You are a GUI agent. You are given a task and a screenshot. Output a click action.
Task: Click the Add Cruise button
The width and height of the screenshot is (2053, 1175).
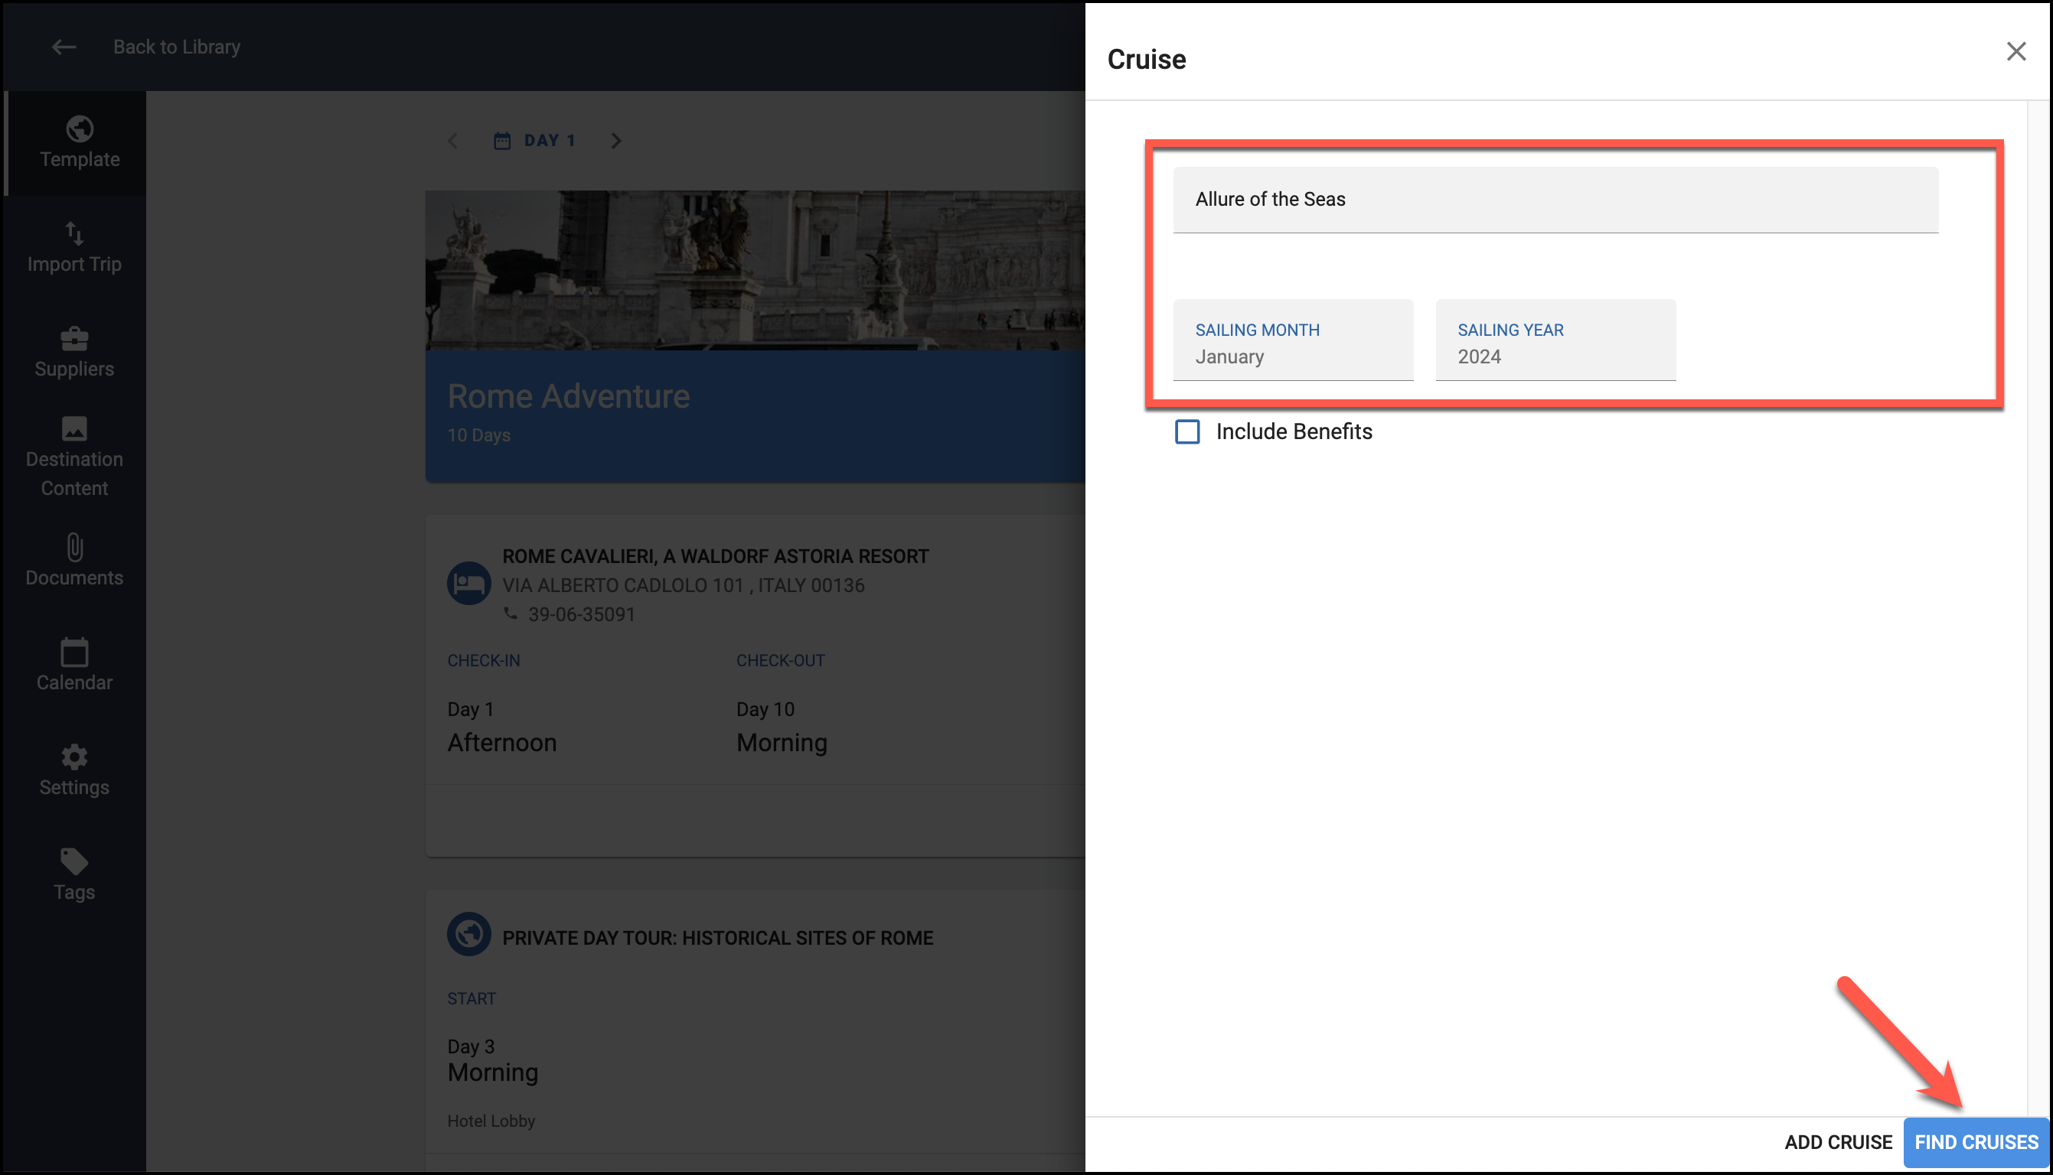(1838, 1142)
